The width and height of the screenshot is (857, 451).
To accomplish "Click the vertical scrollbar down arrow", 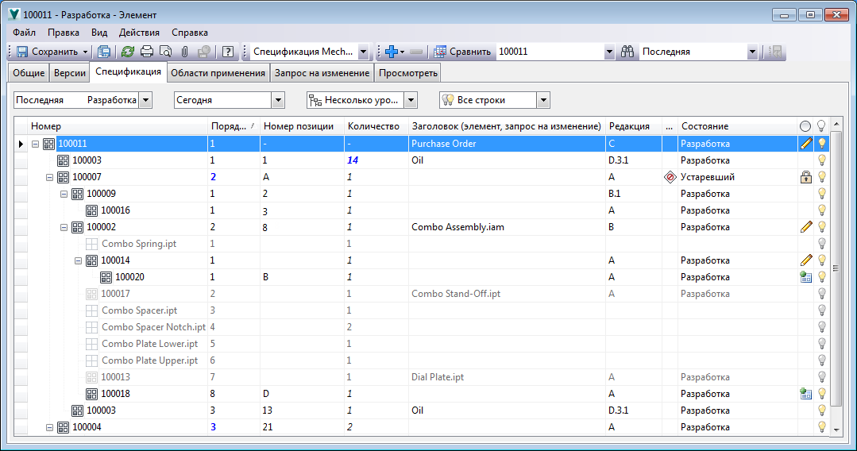I will pyautogui.click(x=836, y=430).
